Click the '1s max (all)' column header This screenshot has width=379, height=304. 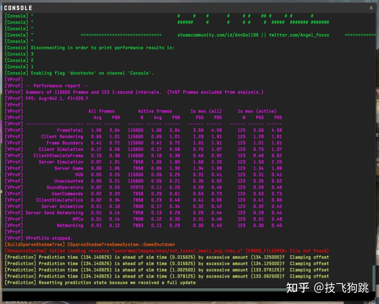pos(206,111)
